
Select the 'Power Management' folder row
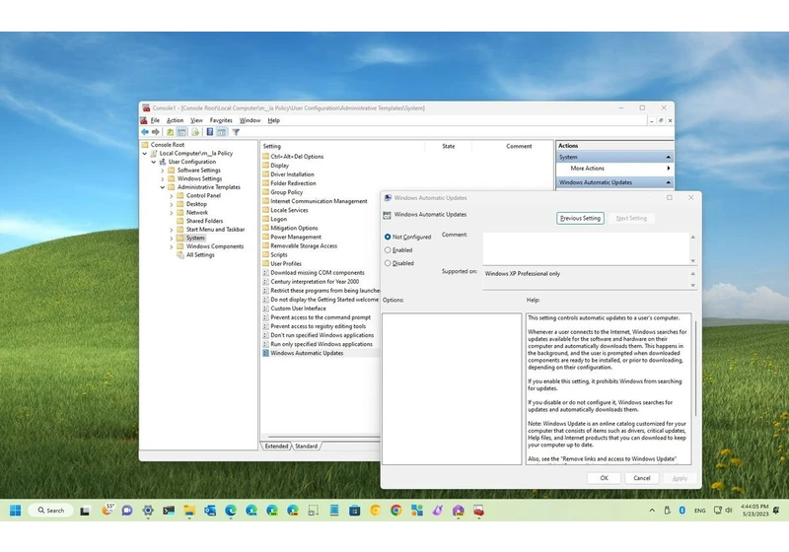click(x=295, y=237)
